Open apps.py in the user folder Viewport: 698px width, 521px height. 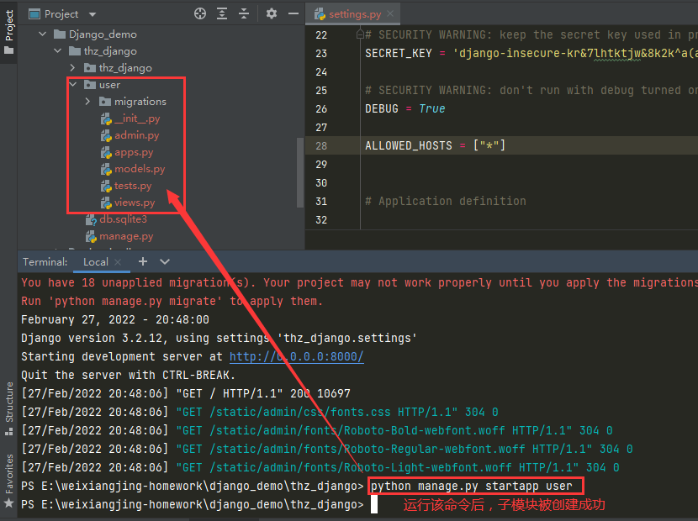click(134, 152)
